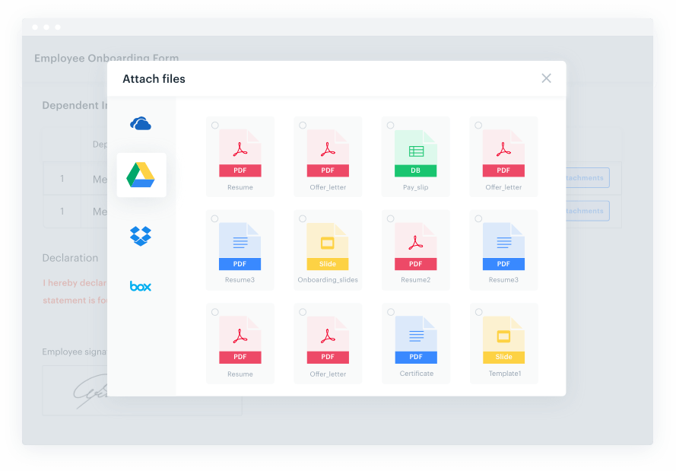Click "Employee Onboarding Form" heading in background
This screenshot has width=676, height=471.
click(106, 58)
